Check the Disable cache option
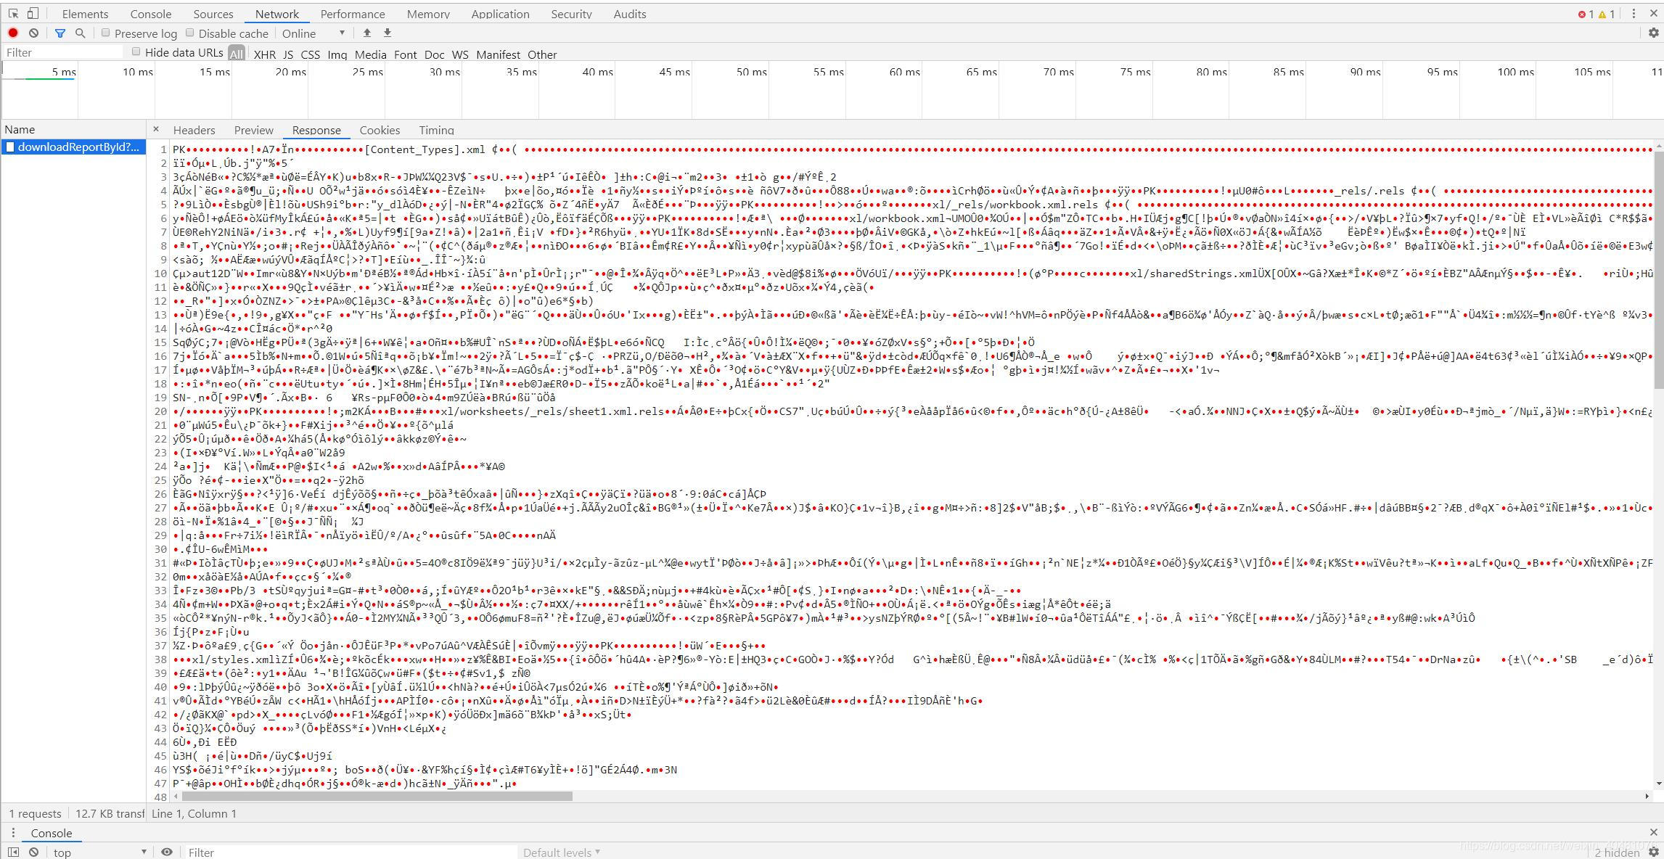 tap(190, 33)
